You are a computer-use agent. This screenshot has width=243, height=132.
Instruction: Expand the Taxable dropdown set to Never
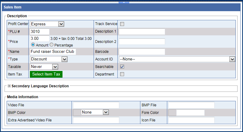44,66
